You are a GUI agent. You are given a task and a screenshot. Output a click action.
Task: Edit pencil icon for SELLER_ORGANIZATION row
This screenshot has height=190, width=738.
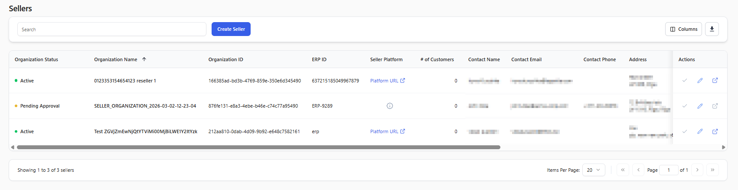click(700, 106)
